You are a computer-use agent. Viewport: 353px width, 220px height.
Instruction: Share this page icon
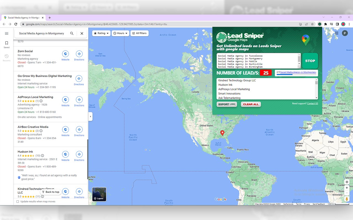(x=306, y=24)
